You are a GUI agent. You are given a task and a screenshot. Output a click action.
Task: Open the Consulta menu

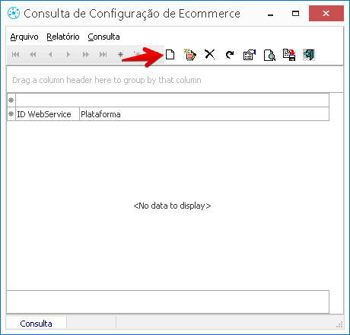(x=103, y=37)
